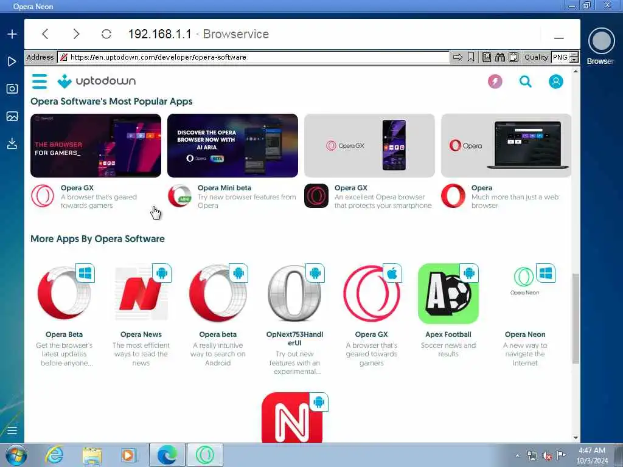
Task: Switch to Microsoft Edge in taskbar
Action: [x=167, y=455]
